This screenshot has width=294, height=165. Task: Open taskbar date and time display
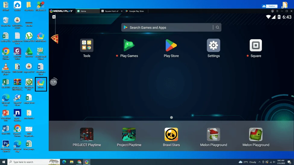pyautogui.click(x=281, y=162)
